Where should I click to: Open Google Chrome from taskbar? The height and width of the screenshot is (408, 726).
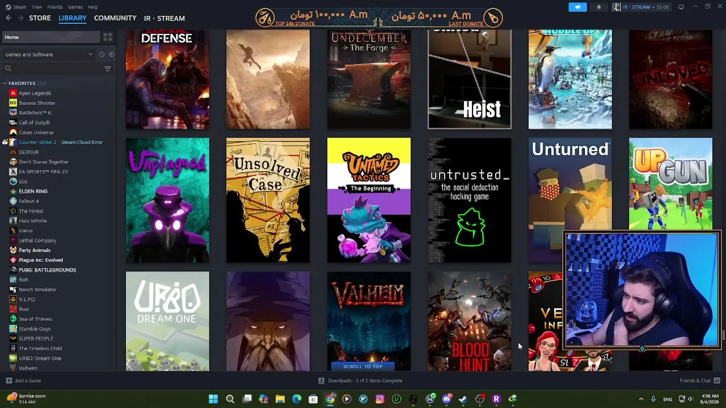pyautogui.click(x=330, y=399)
